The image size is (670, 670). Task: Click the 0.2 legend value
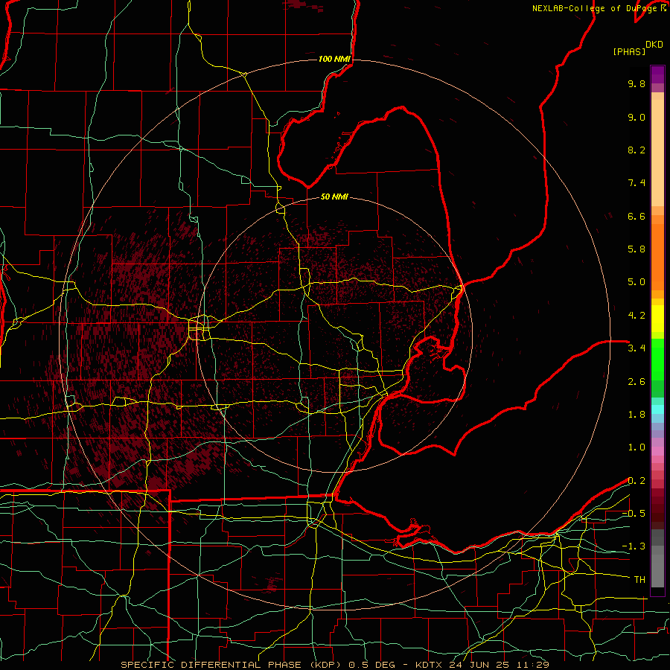point(636,481)
